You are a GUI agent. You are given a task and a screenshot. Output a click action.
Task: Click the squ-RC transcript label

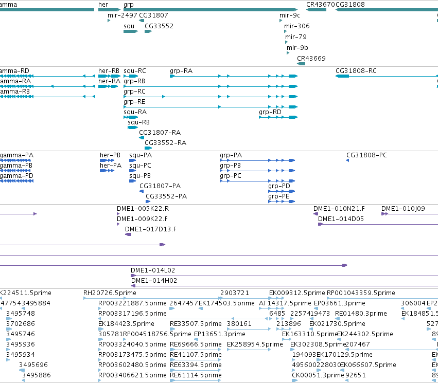tap(135, 71)
